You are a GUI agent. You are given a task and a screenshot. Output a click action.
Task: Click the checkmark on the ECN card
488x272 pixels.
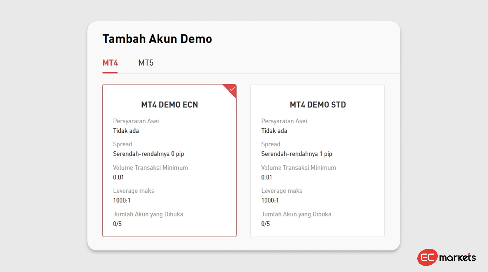point(232,89)
